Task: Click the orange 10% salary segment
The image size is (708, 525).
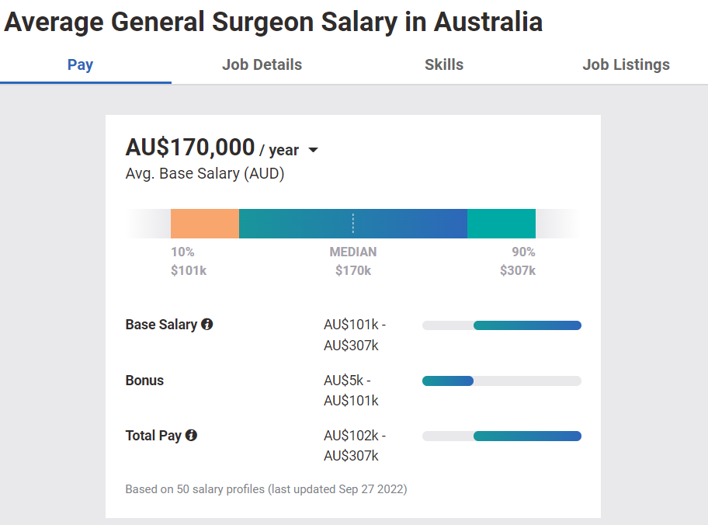Action: (x=205, y=224)
